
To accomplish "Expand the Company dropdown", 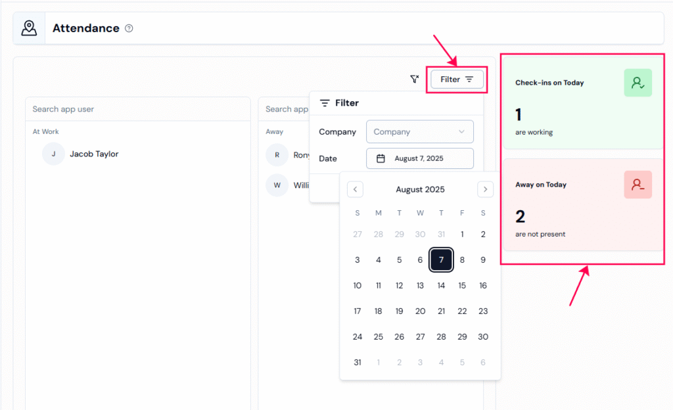I will coord(419,131).
